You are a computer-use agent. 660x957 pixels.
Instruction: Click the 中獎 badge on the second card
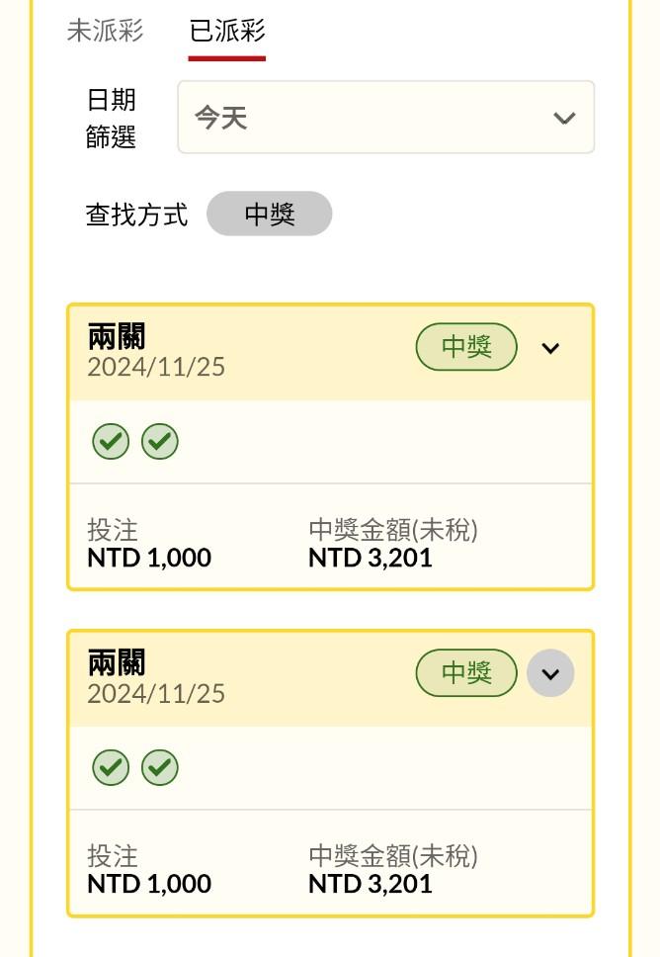(466, 672)
